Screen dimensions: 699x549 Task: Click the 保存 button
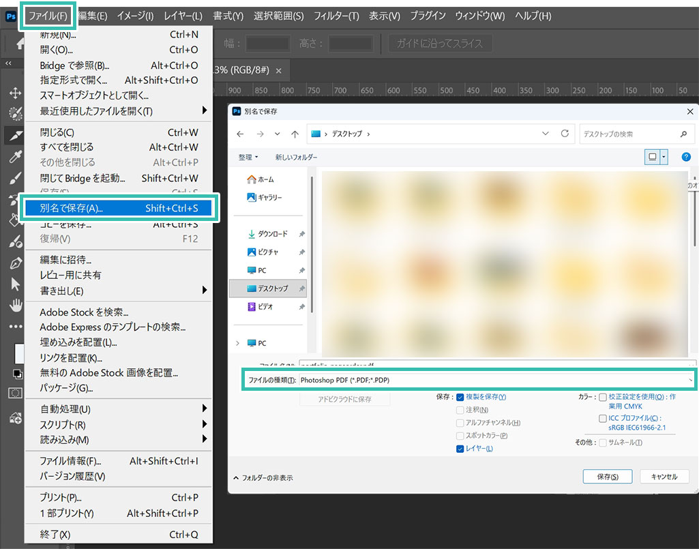tap(607, 477)
